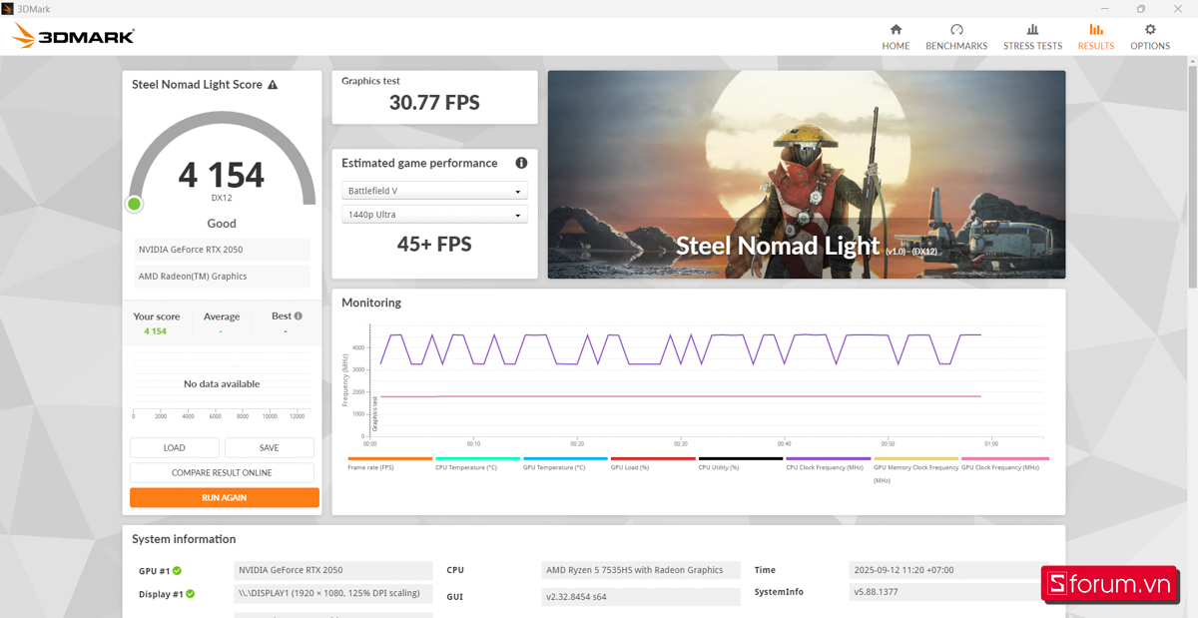Click Your score value 4 154
Viewport: 1198px width, 618px height.
[x=156, y=331]
